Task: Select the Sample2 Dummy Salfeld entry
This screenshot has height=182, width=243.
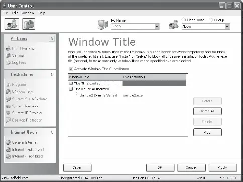Action: coord(98,95)
